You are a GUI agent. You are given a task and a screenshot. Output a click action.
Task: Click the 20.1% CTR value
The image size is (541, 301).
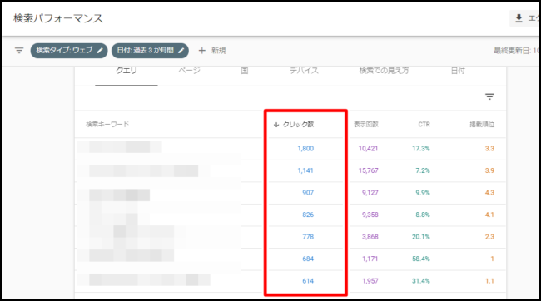tap(421, 237)
